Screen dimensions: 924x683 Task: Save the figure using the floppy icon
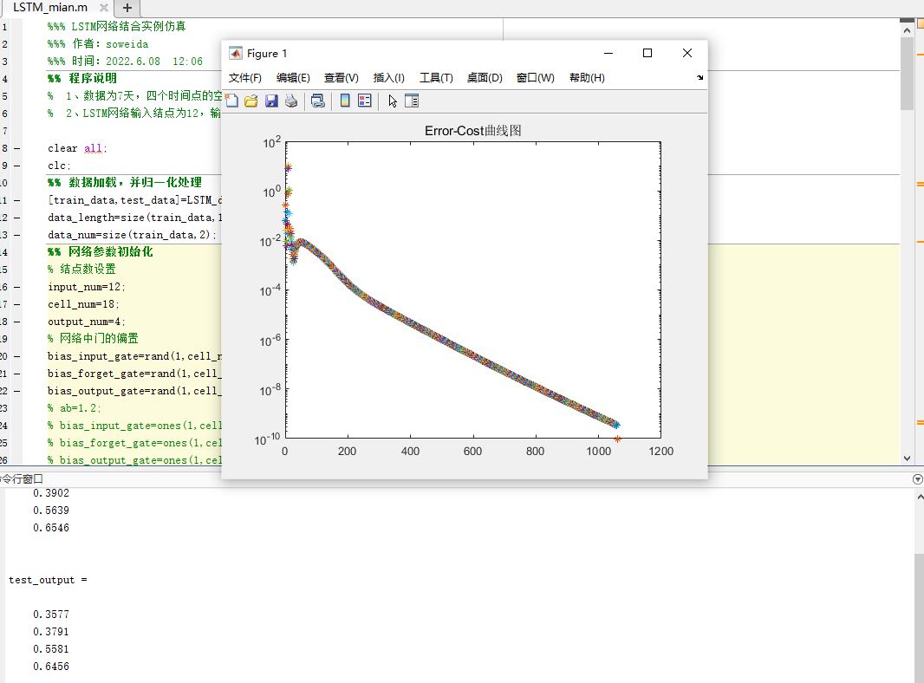(x=271, y=101)
